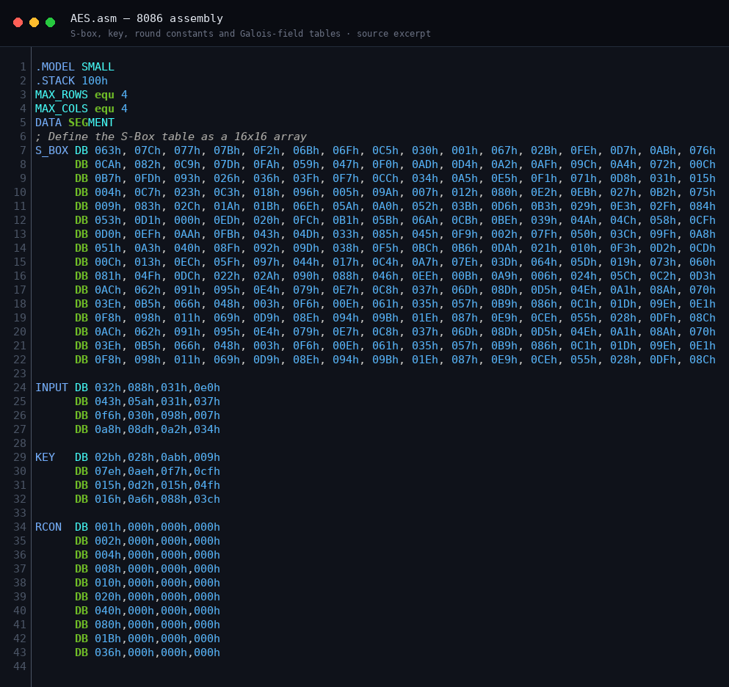Click value '004h' on line 10
729x687 pixels.
pyautogui.click(x=108, y=192)
